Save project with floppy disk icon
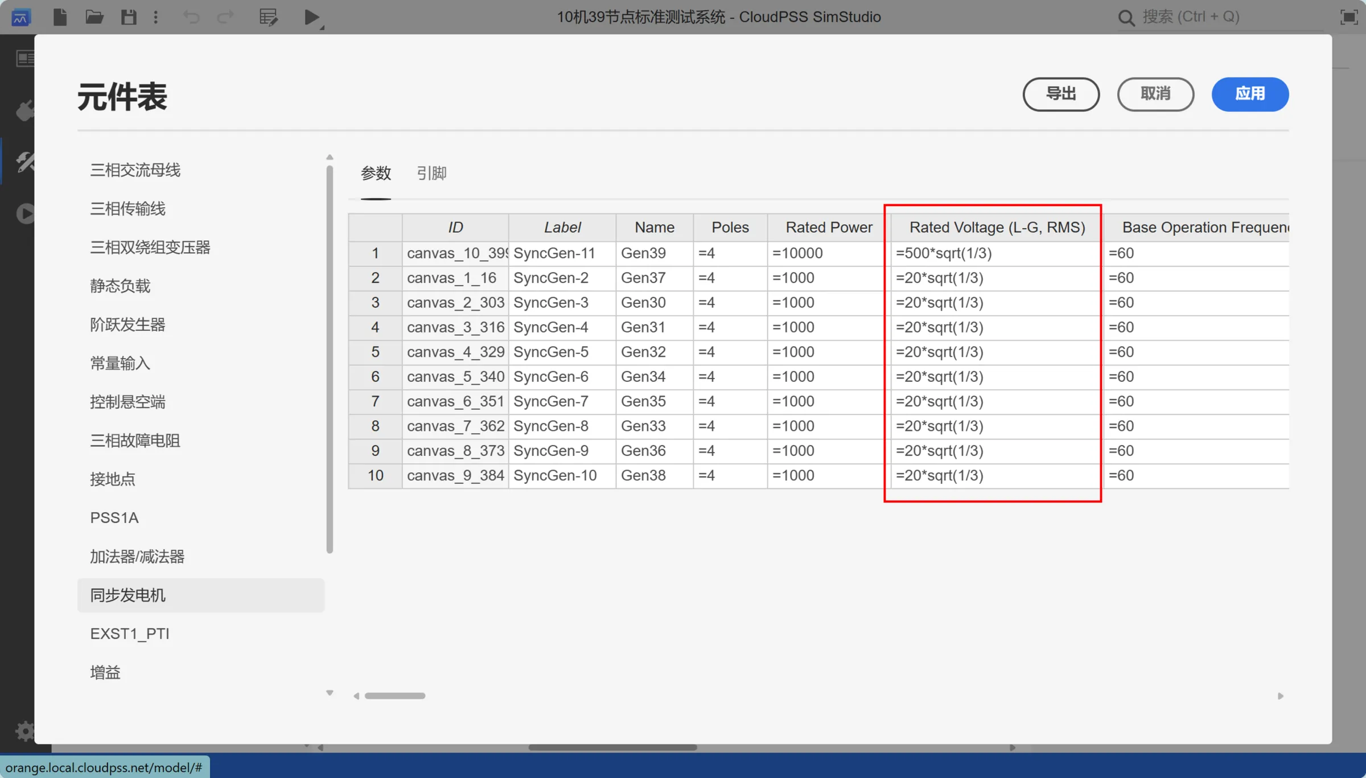 tap(129, 17)
